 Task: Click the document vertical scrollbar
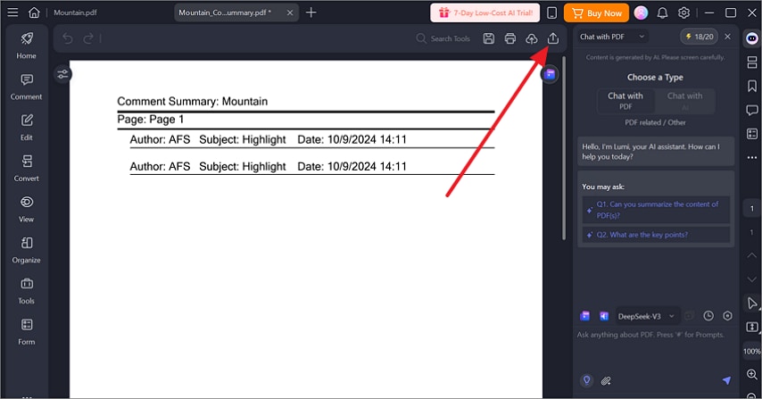pyautogui.click(x=564, y=148)
